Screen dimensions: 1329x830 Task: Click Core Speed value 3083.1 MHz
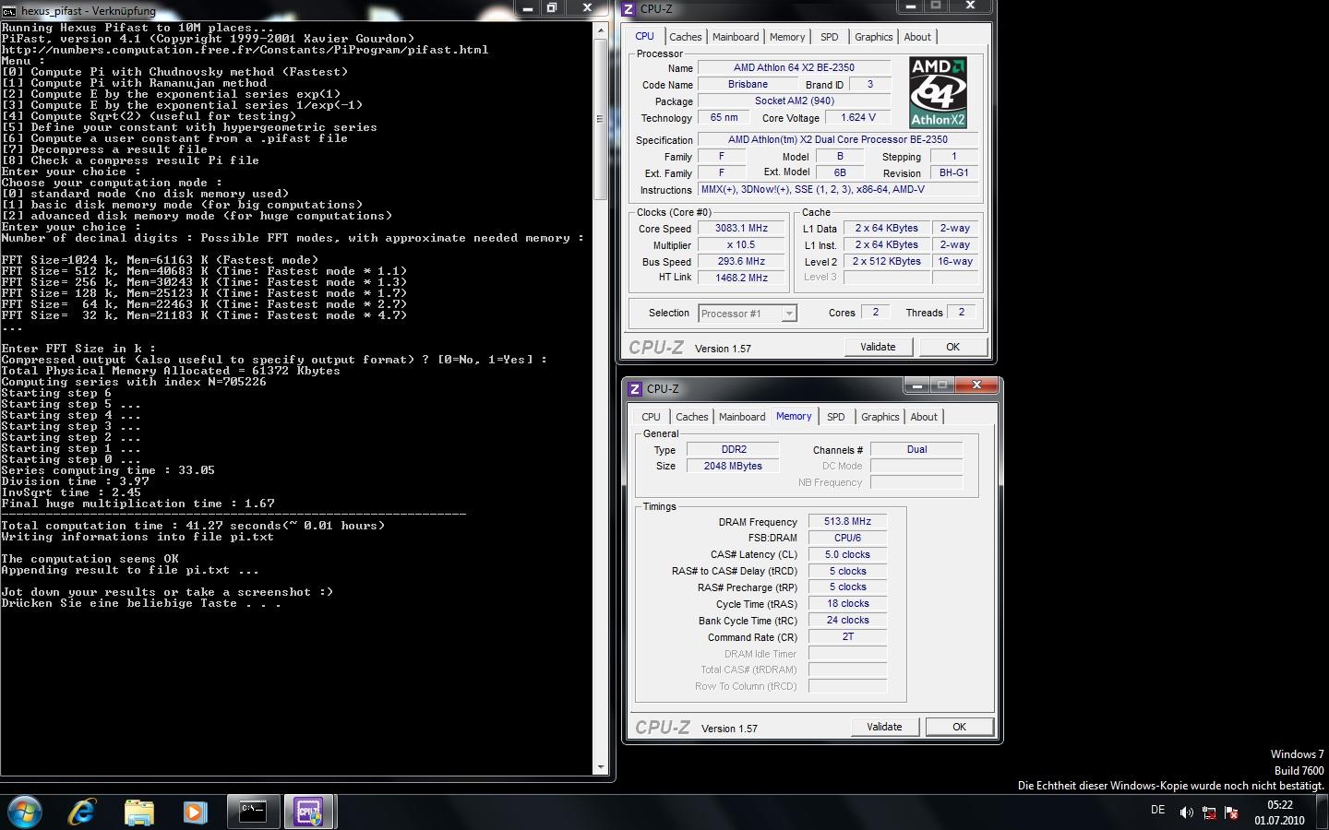point(741,228)
